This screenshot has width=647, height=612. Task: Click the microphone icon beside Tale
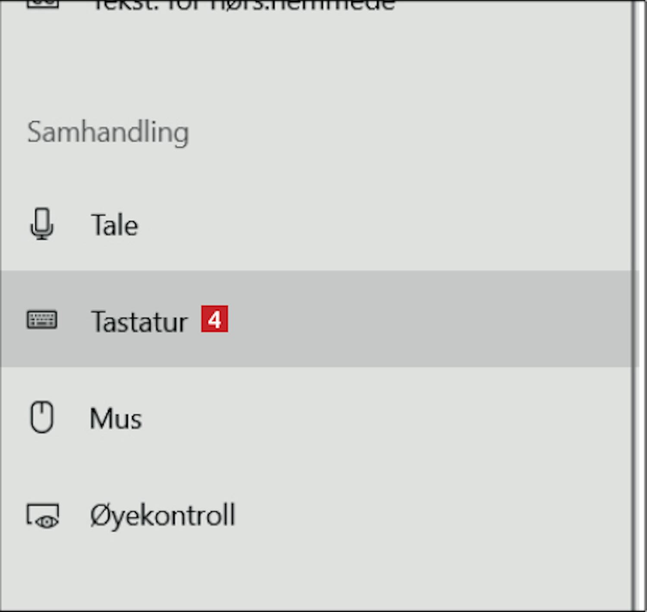point(42,224)
